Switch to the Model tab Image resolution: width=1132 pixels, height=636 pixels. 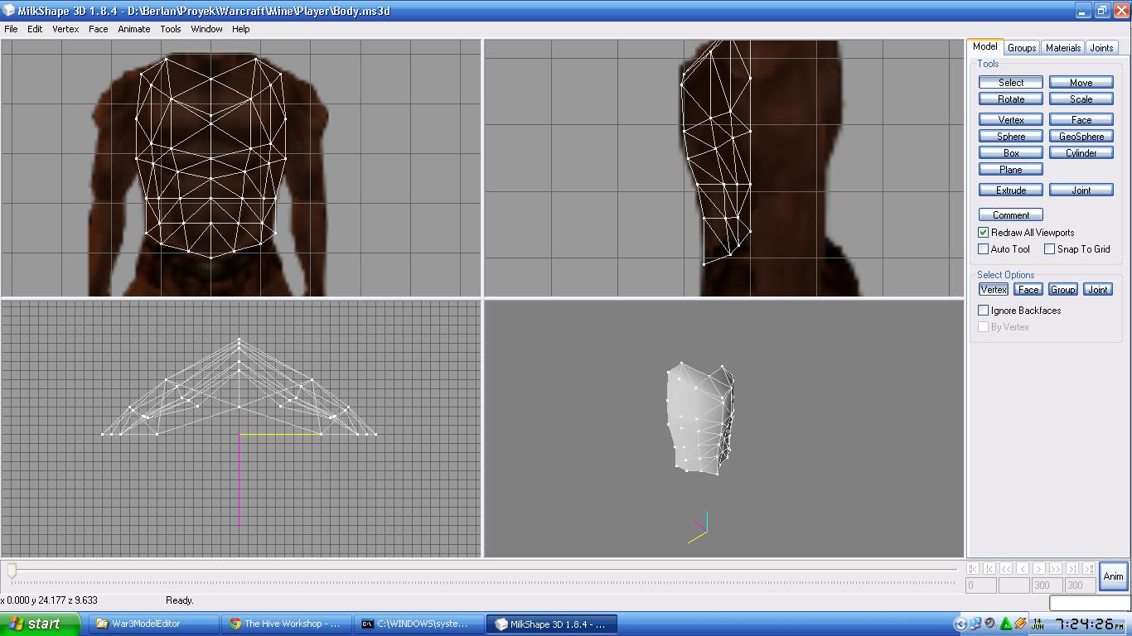(984, 47)
